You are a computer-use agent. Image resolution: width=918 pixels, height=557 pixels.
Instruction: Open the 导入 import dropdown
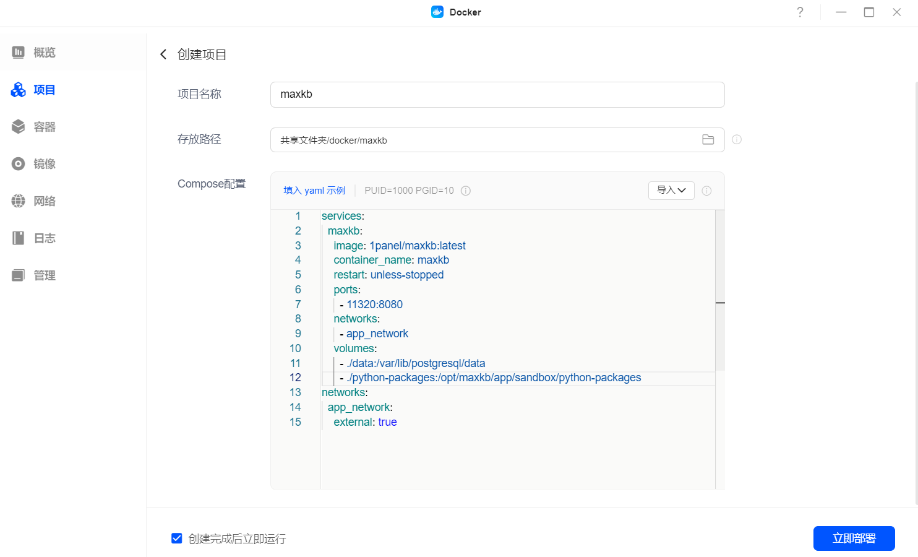pyautogui.click(x=671, y=190)
